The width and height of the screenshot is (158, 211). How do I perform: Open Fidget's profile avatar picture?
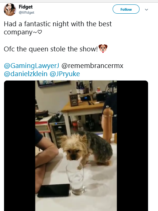pos(10,10)
